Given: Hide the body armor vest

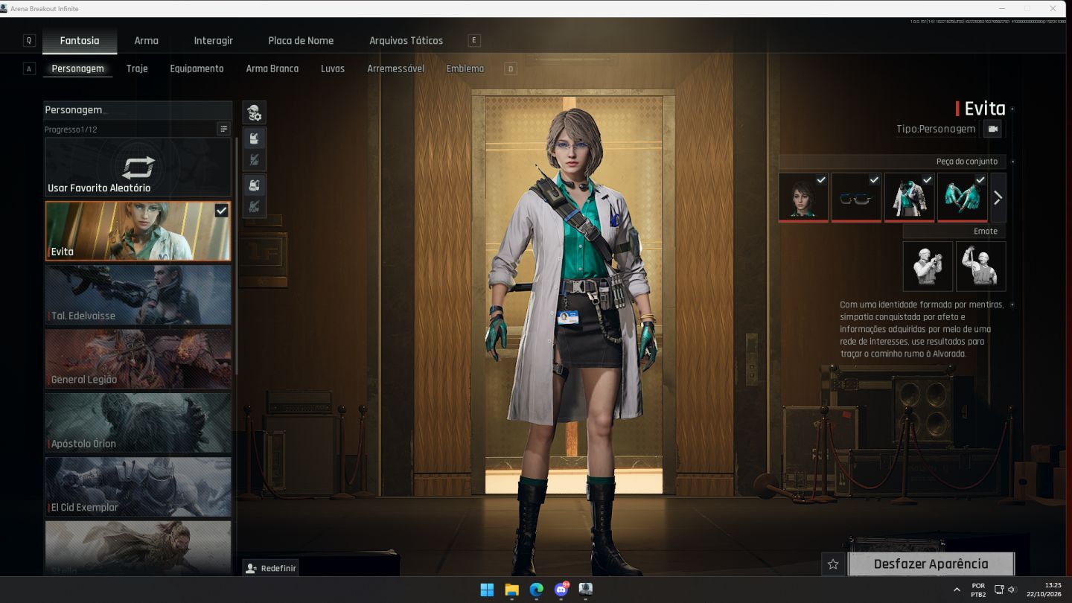Looking at the screenshot, I should coord(254,160).
